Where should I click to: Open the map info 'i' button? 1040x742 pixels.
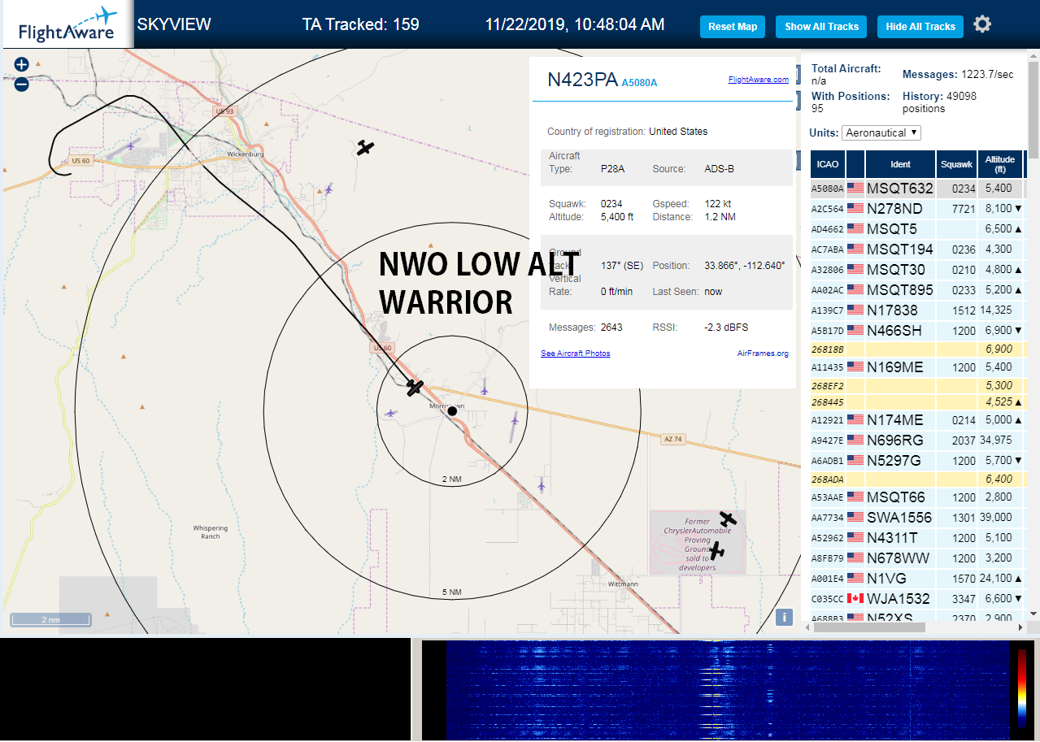pos(784,617)
